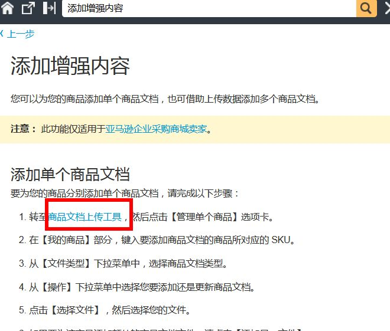Open the 亚马逊企业采购商城卖家 link
390x331 pixels.
click(156, 129)
